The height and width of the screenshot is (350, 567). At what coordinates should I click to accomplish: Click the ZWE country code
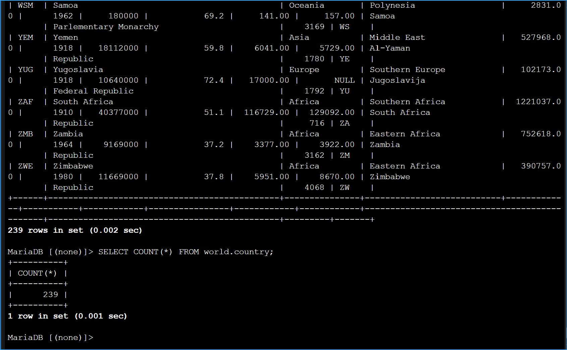click(x=25, y=166)
